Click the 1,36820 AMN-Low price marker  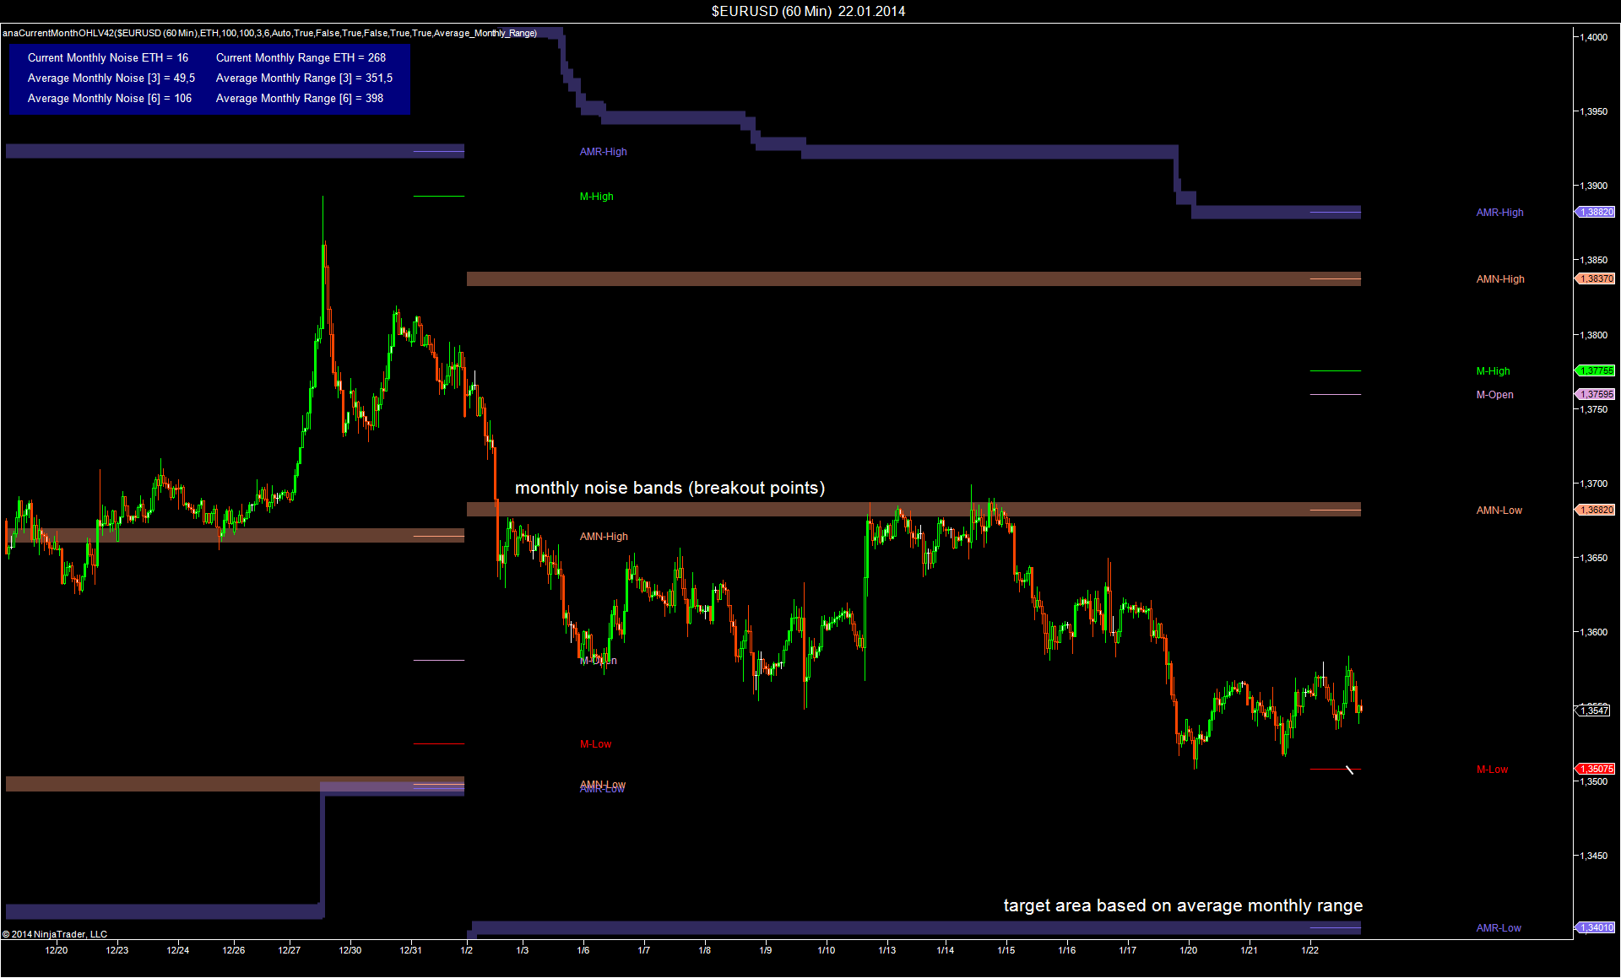pos(1596,510)
